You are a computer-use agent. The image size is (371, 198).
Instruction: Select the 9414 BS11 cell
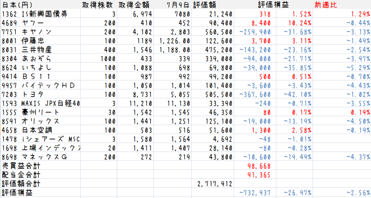pos(27,77)
